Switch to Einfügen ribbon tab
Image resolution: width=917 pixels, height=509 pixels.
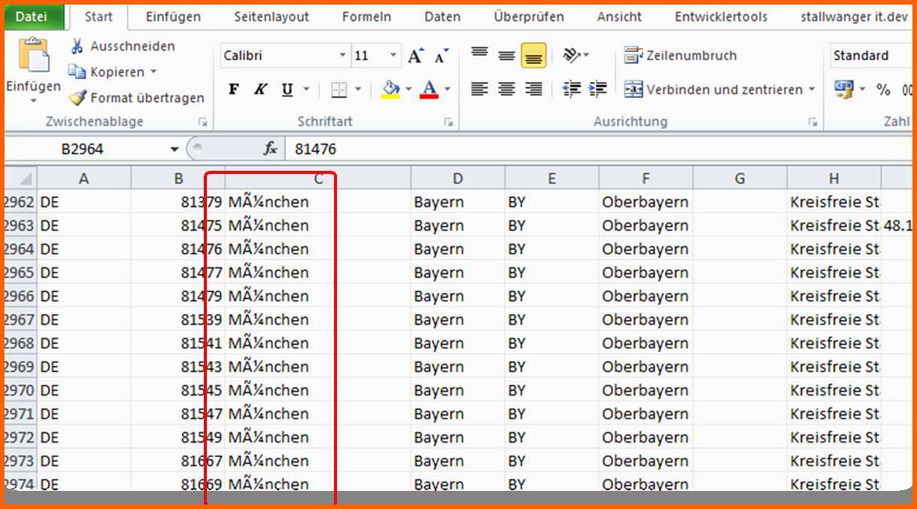(173, 17)
